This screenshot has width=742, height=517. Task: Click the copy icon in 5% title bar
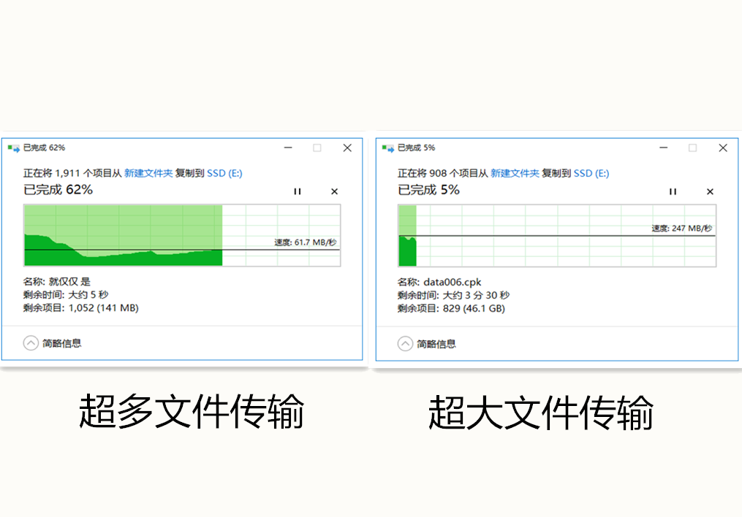coord(388,148)
